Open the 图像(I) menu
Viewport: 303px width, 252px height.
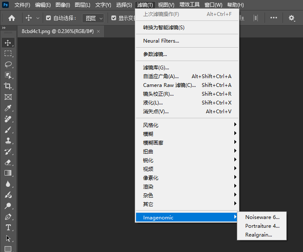63,5
